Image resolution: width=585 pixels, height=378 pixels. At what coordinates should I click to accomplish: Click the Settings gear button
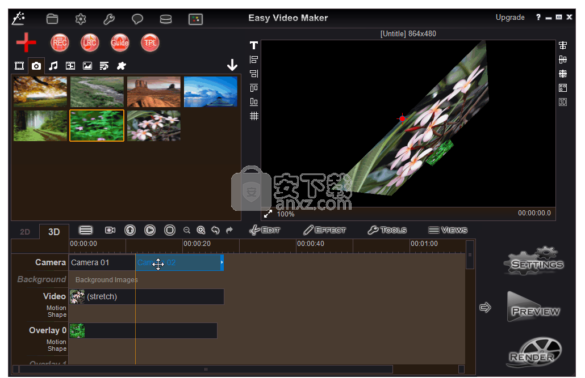(x=534, y=262)
